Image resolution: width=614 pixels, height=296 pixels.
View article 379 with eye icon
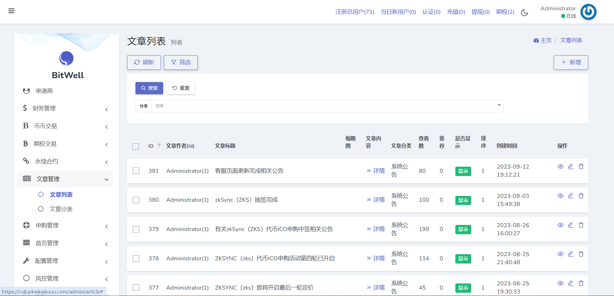tap(560, 225)
